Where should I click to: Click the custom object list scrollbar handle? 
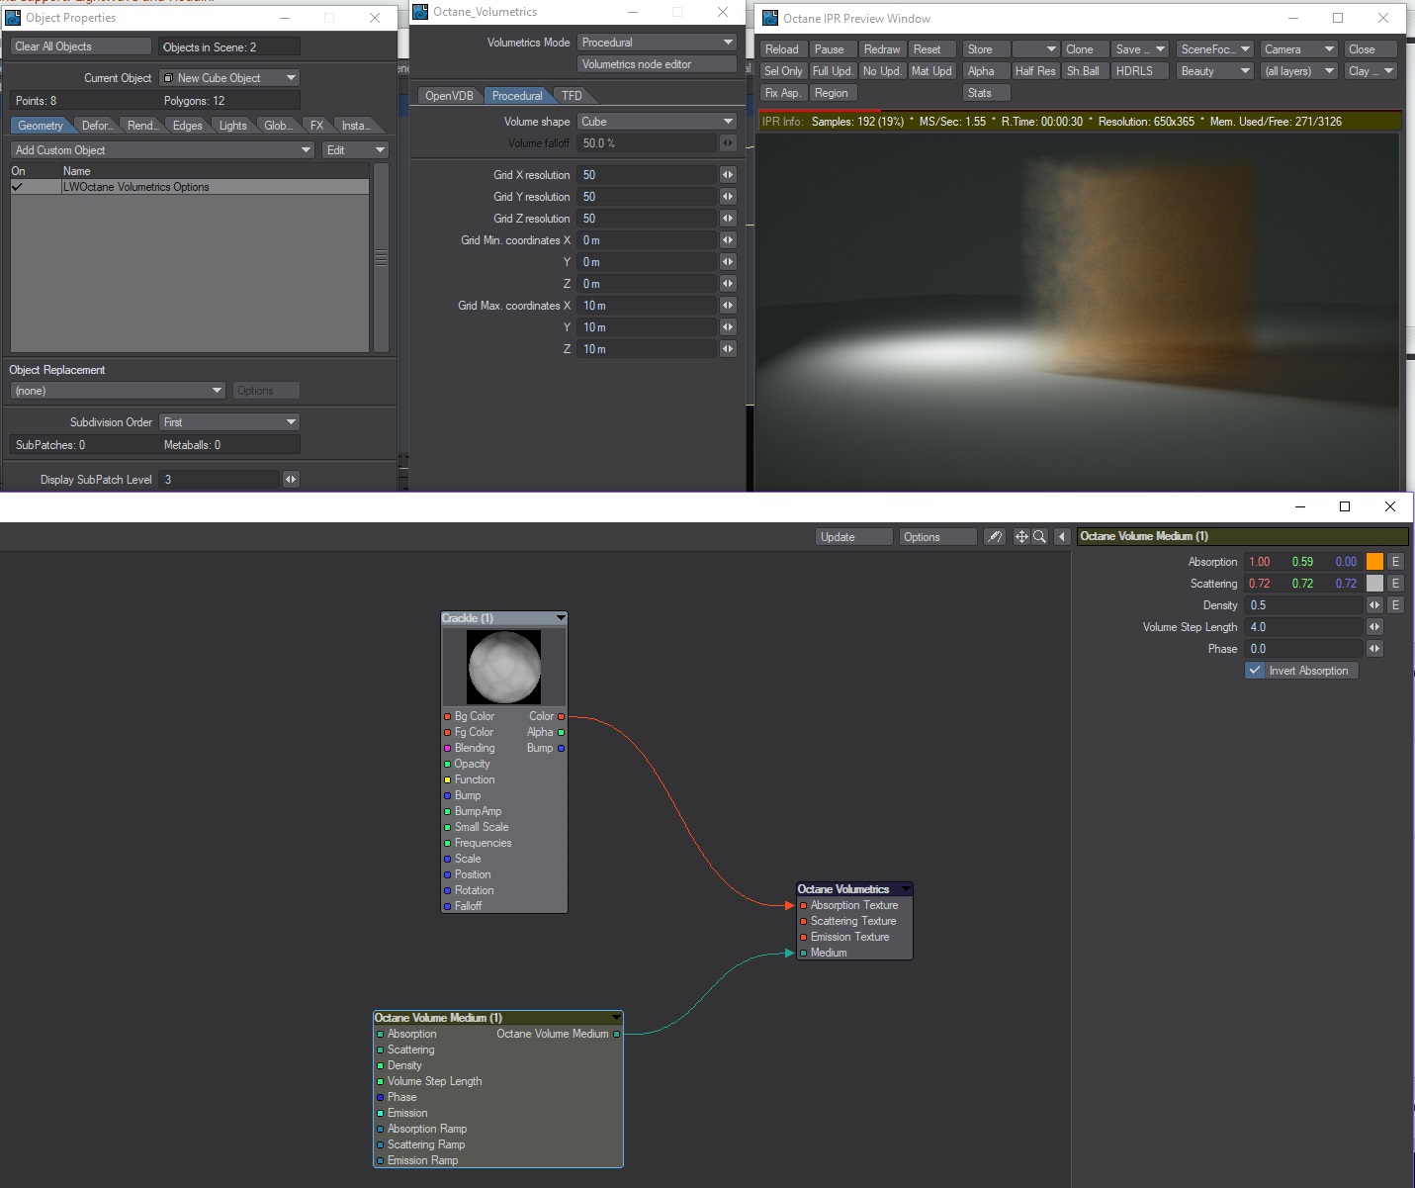point(381,257)
